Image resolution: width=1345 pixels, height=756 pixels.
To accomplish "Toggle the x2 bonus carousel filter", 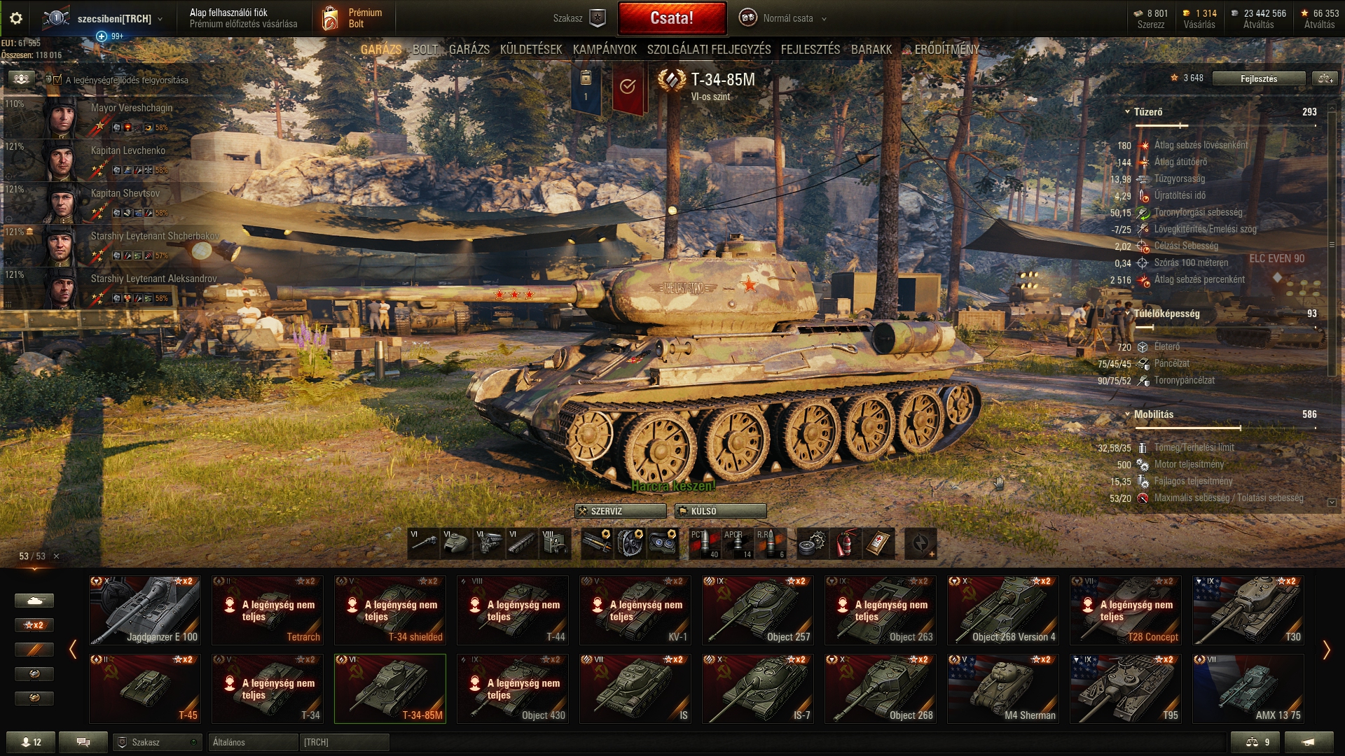I will (34, 624).
